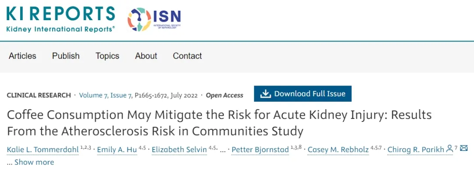474x171 pixels.
Task: Click the envelope email icon after authors
Action: (x=464, y=148)
